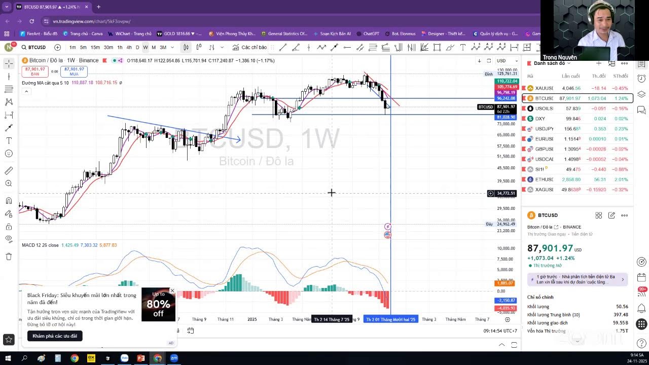The image size is (649, 365).
Task: Click the browser reload button
Action: [x=31, y=21]
